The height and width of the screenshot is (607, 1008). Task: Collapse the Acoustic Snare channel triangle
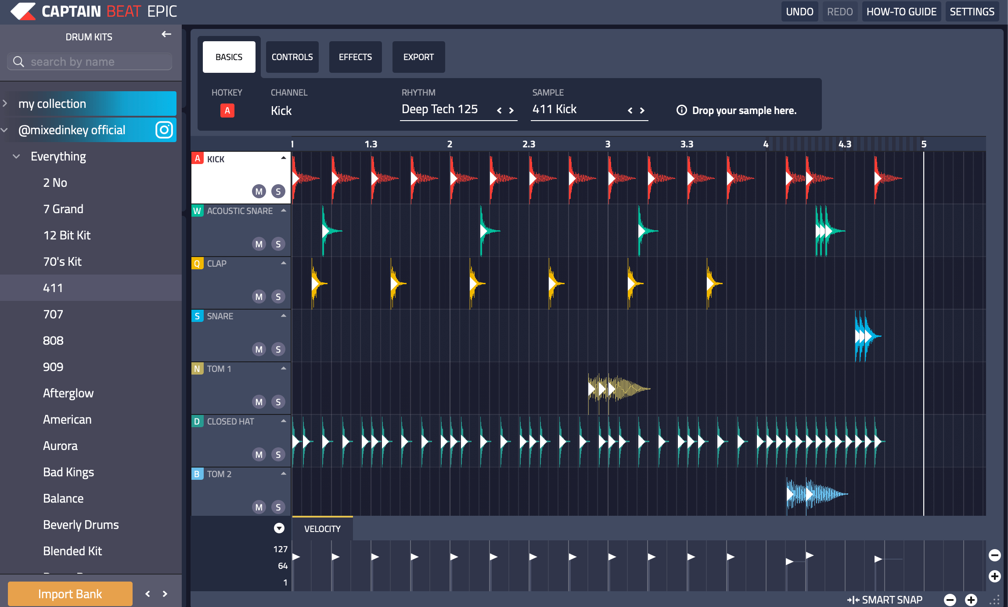pyautogui.click(x=284, y=210)
